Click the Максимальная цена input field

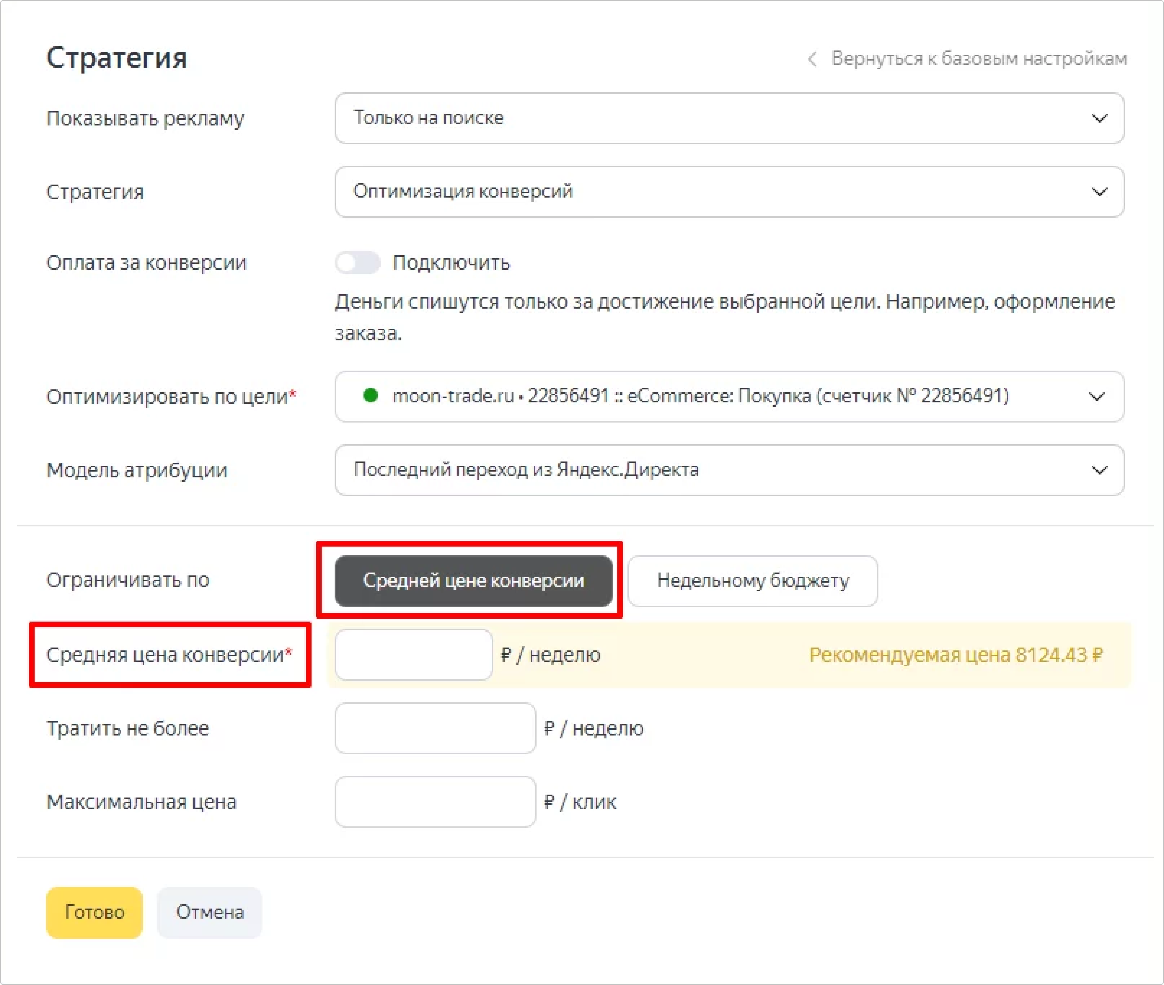[x=435, y=802]
